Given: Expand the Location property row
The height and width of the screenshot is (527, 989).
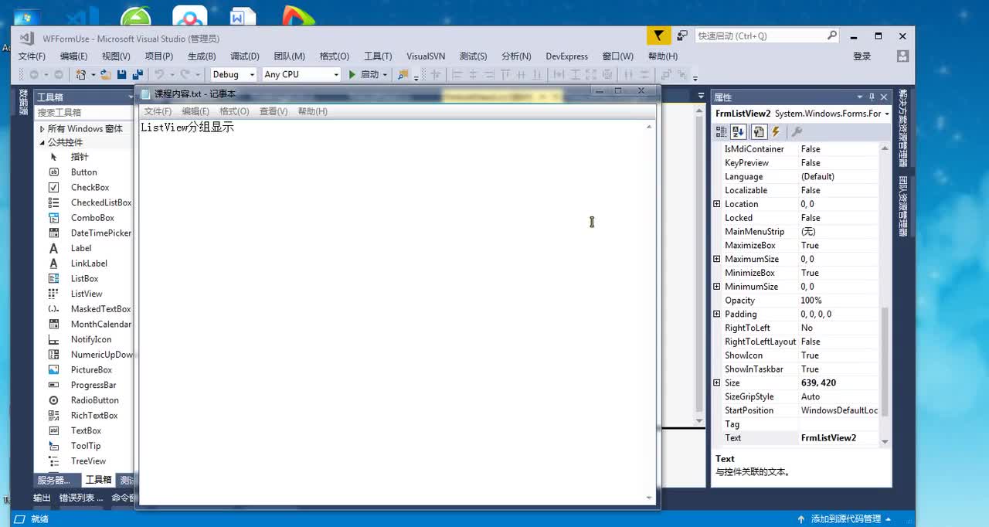Looking at the screenshot, I should coord(717,204).
